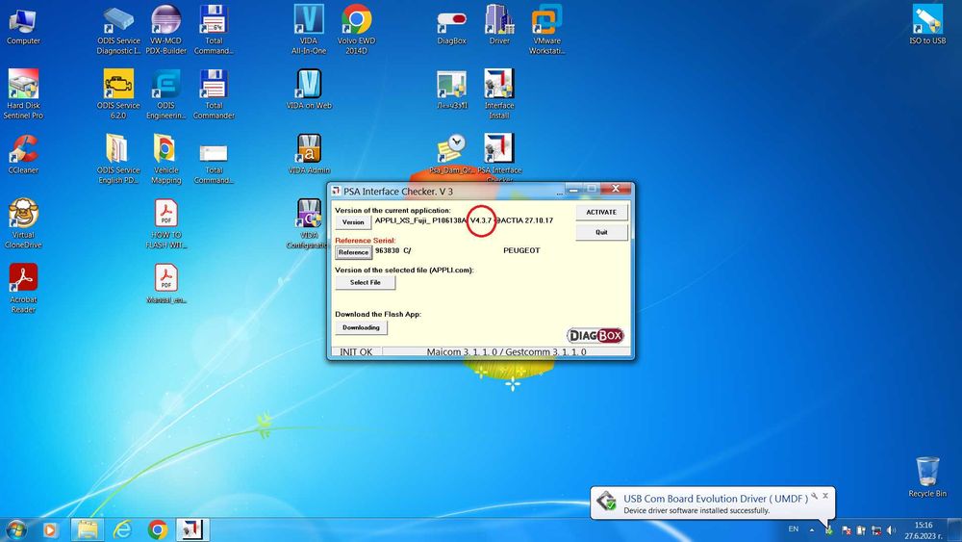The width and height of the screenshot is (962, 542).
Task: Open the Interface Install shortcut
Action: [x=499, y=94]
